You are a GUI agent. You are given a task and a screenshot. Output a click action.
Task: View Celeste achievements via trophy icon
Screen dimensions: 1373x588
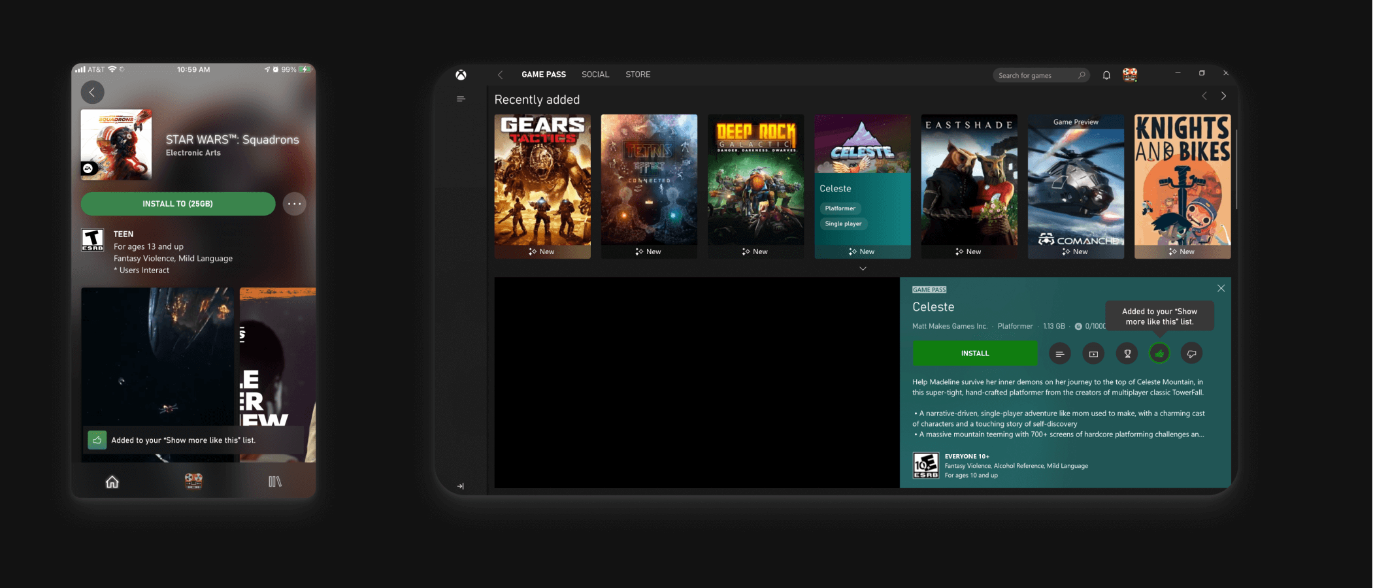[x=1126, y=353]
